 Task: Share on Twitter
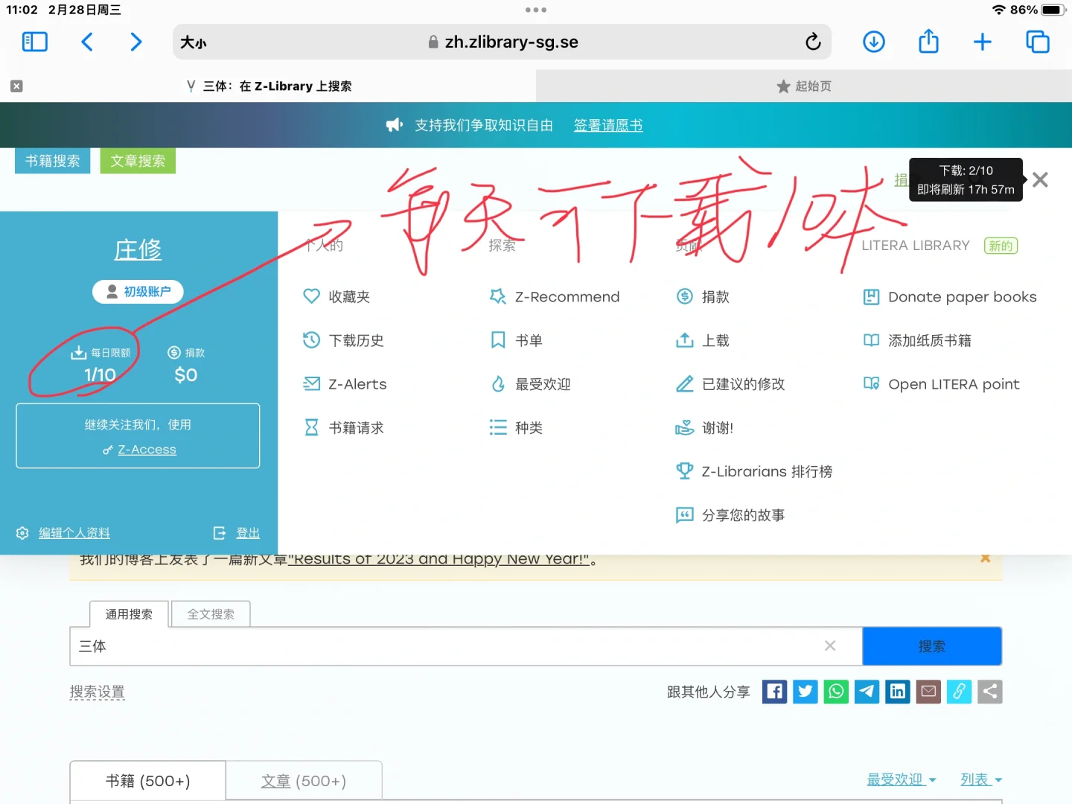coord(805,692)
